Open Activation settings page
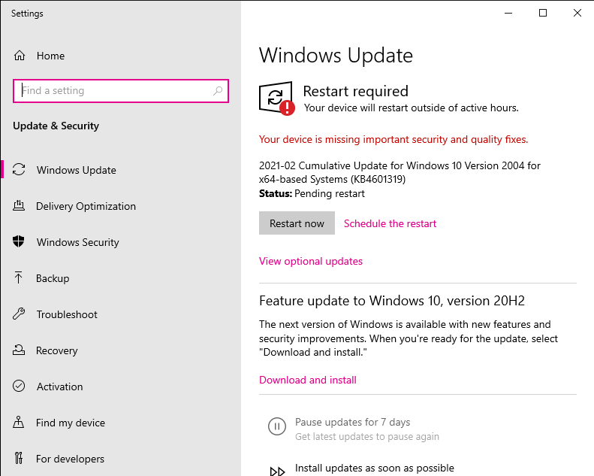 coord(60,387)
